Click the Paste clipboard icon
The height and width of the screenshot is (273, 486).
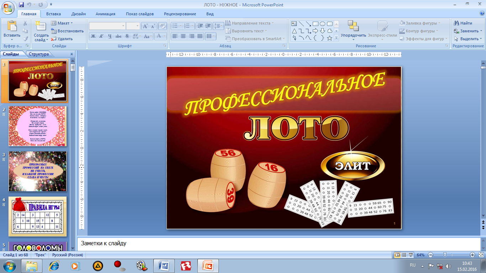[12, 26]
